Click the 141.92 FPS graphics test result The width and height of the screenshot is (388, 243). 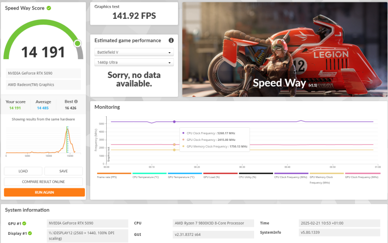(x=134, y=16)
